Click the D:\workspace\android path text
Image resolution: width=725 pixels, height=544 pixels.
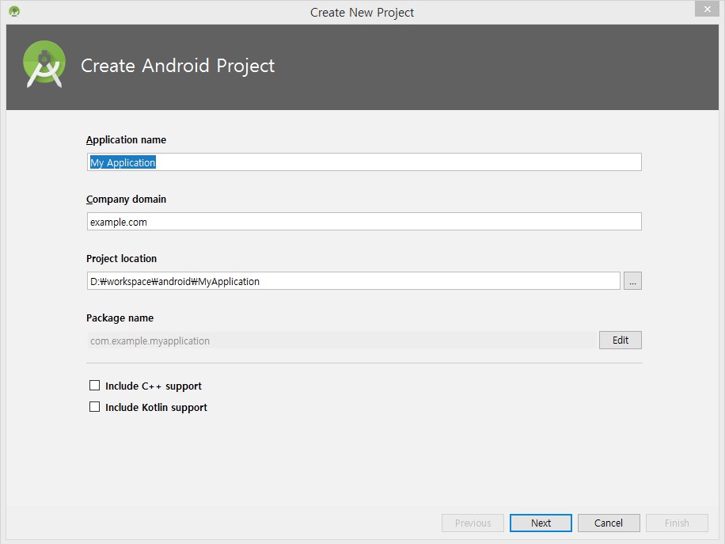(174, 280)
